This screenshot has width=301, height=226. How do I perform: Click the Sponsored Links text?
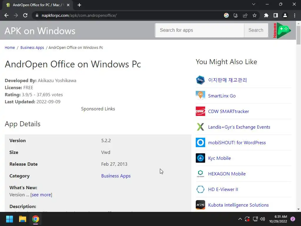click(x=98, y=109)
